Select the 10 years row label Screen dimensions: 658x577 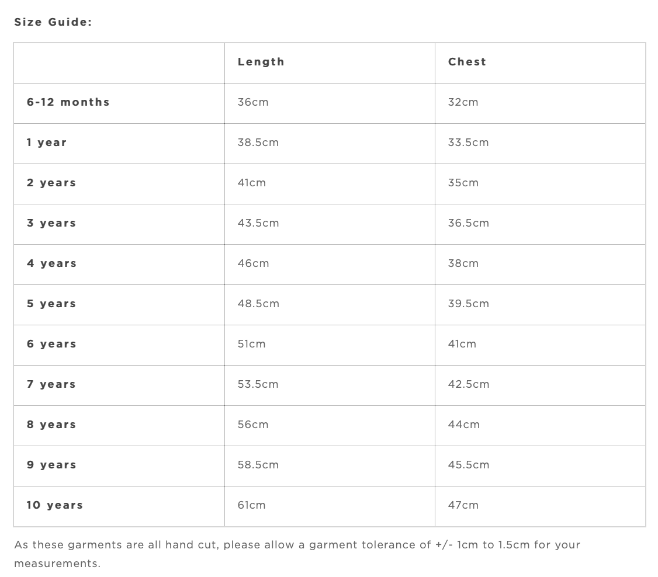[54, 505]
